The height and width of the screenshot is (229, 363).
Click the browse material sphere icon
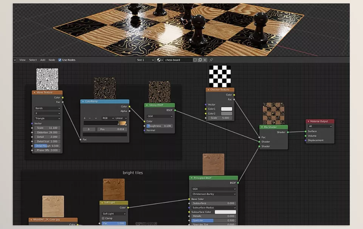pyautogui.click(x=160, y=60)
